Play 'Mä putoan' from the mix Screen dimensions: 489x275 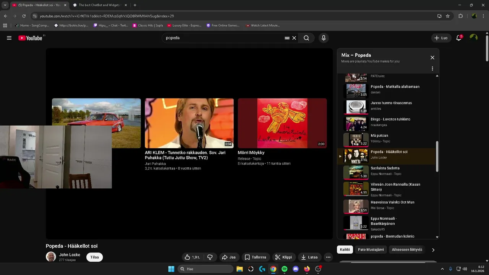pos(387,140)
